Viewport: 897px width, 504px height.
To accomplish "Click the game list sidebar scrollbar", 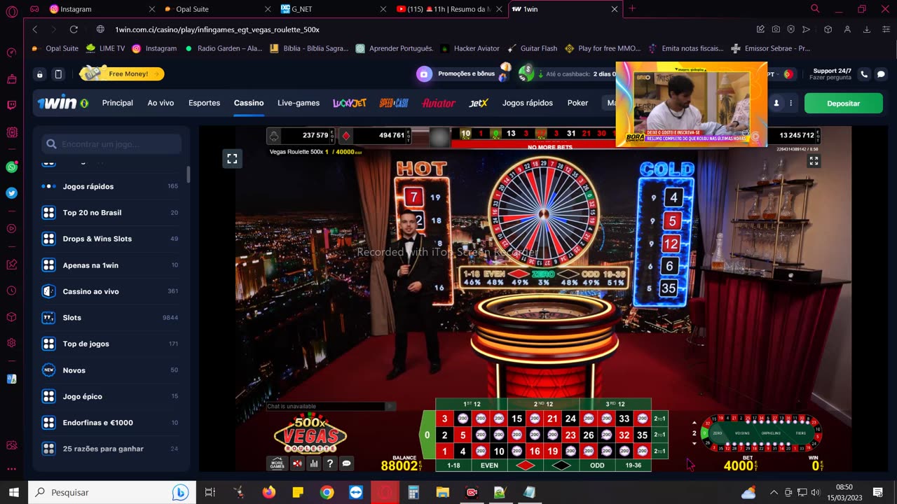I will [188, 176].
